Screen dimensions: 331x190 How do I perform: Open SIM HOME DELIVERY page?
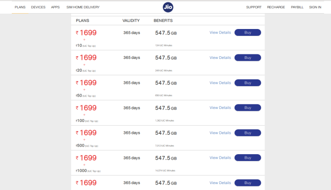tap(83, 7)
